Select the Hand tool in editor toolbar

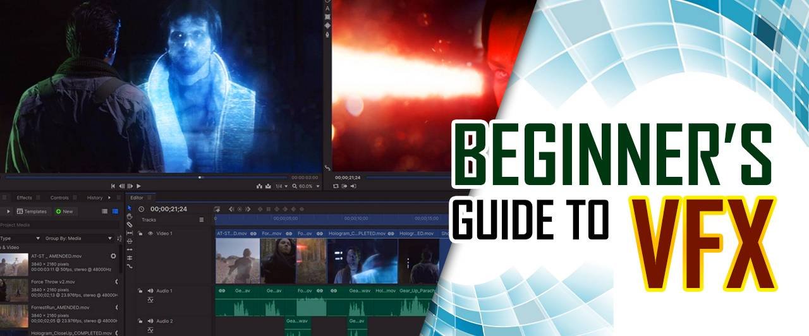coord(130,216)
